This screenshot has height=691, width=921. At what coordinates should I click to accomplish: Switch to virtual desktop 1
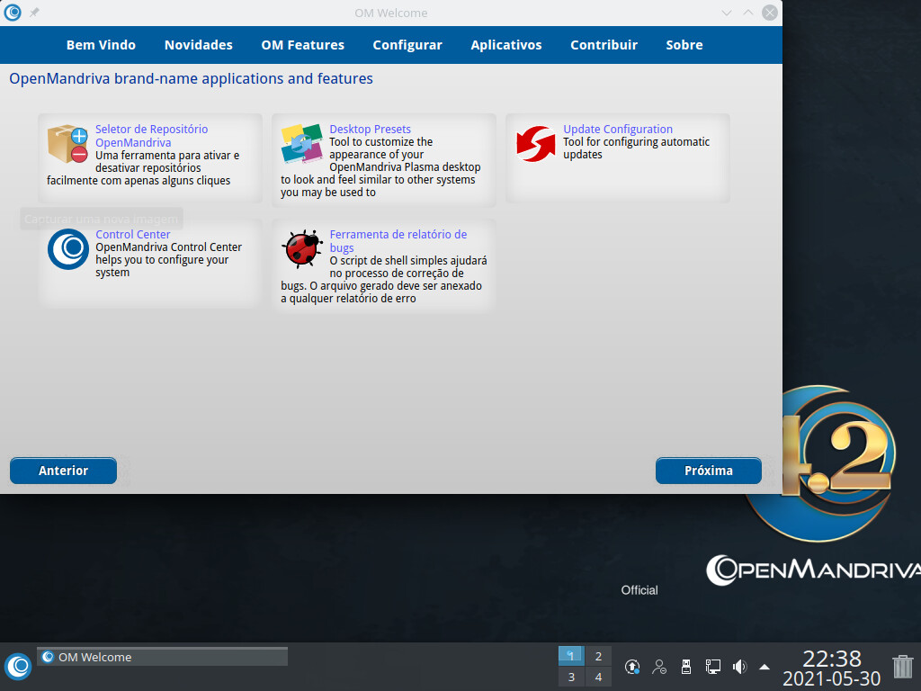pos(571,656)
